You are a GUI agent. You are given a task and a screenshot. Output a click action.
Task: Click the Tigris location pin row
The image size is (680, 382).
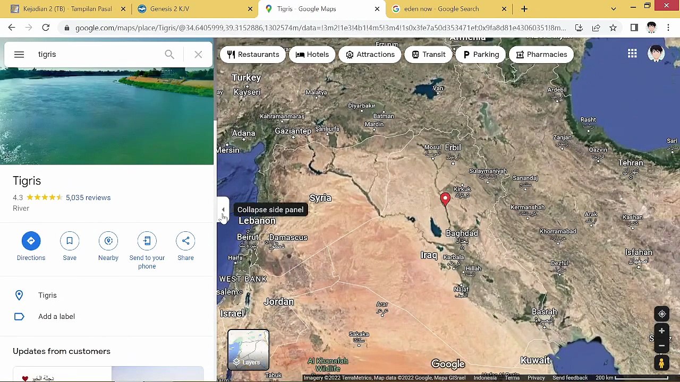[x=107, y=295]
